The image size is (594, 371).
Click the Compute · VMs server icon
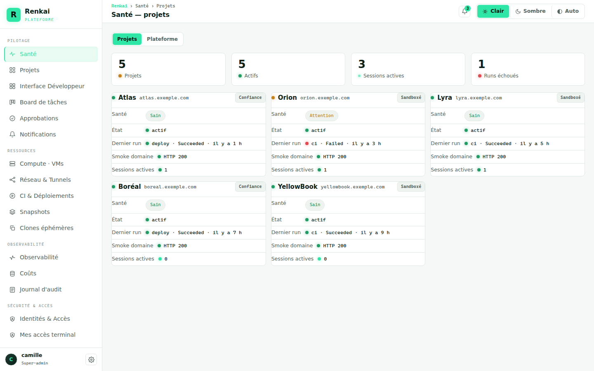pyautogui.click(x=12, y=164)
